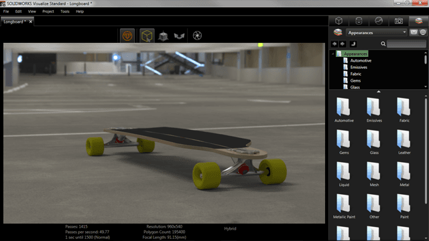
Task: Collapse the Appearances tree root
Action: click(x=332, y=54)
